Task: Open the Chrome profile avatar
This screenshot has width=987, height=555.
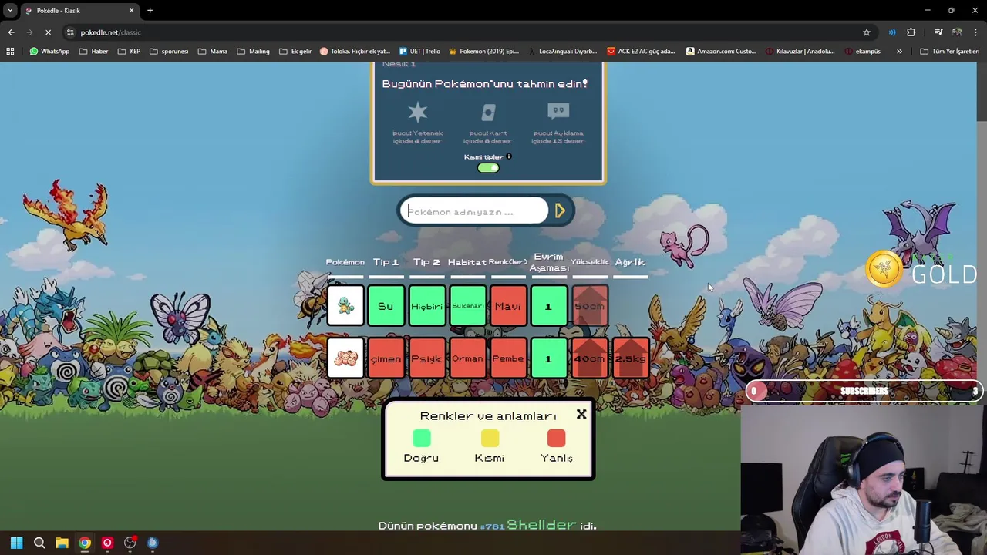Action: point(957,32)
